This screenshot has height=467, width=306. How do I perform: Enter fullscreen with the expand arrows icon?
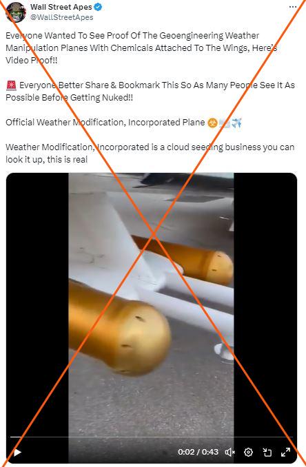(x=285, y=452)
